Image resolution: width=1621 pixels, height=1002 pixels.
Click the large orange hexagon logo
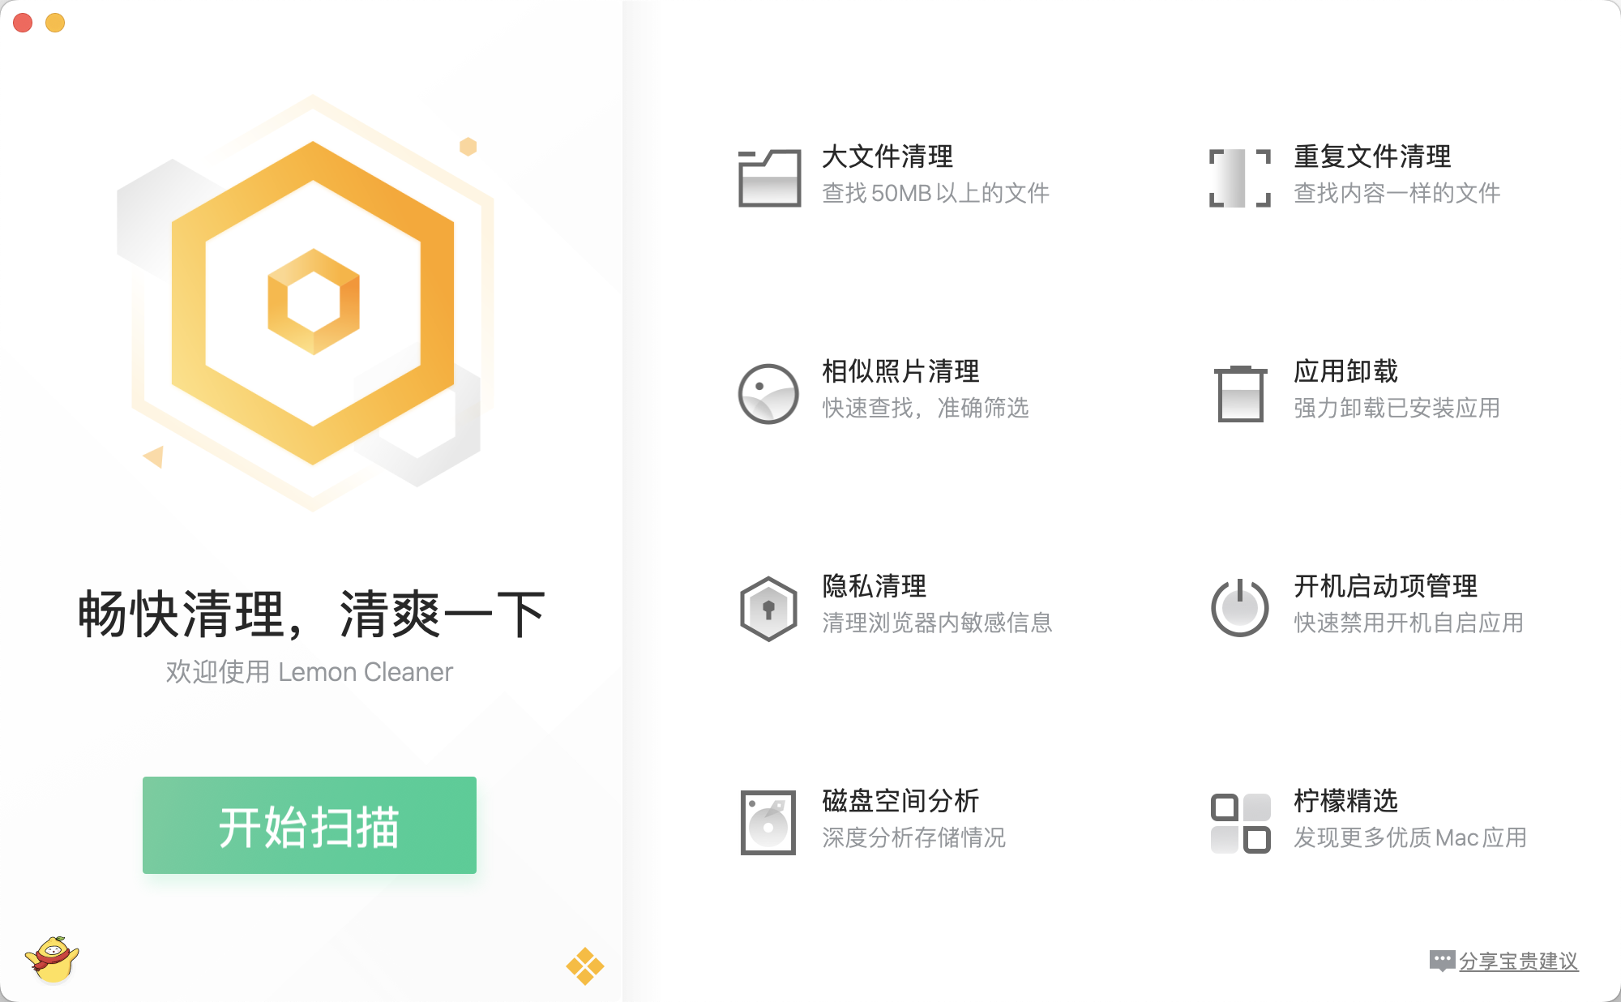click(313, 302)
